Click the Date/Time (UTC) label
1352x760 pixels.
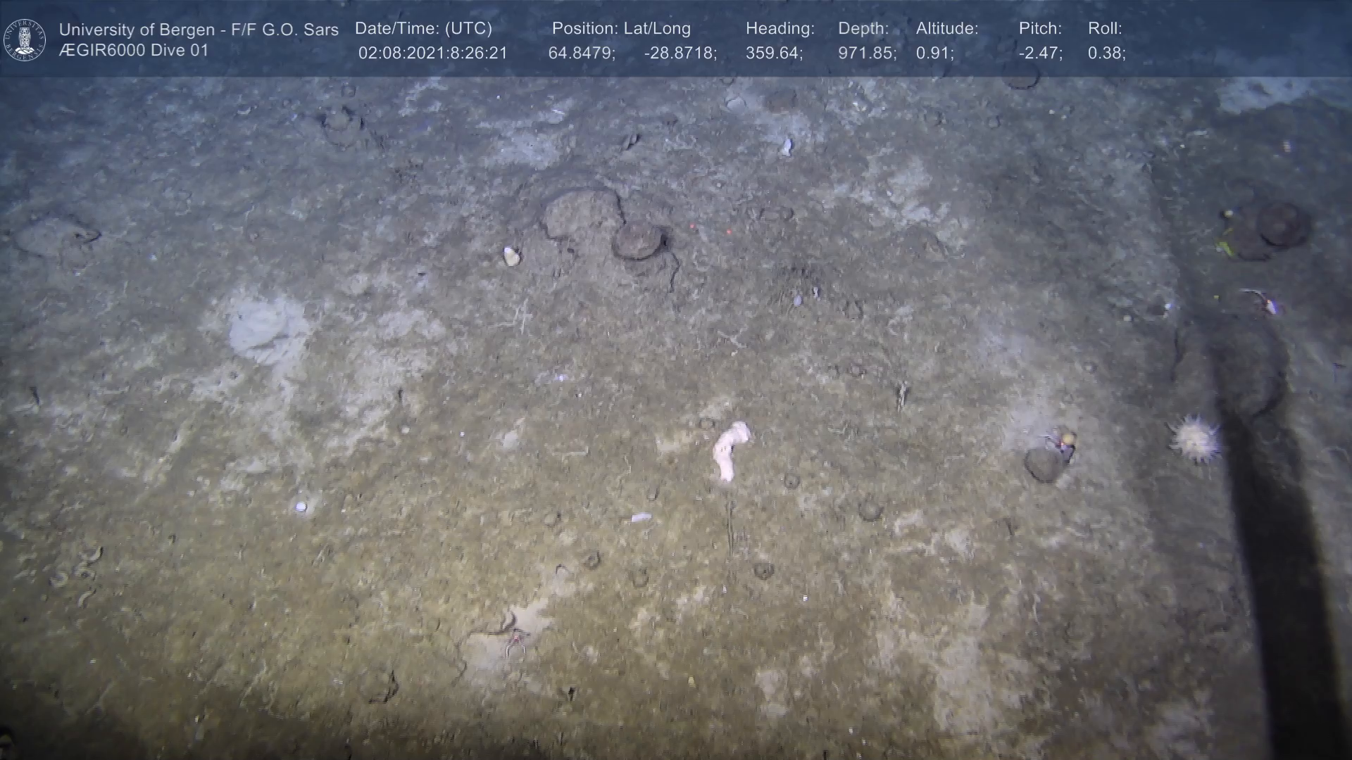[x=423, y=29]
